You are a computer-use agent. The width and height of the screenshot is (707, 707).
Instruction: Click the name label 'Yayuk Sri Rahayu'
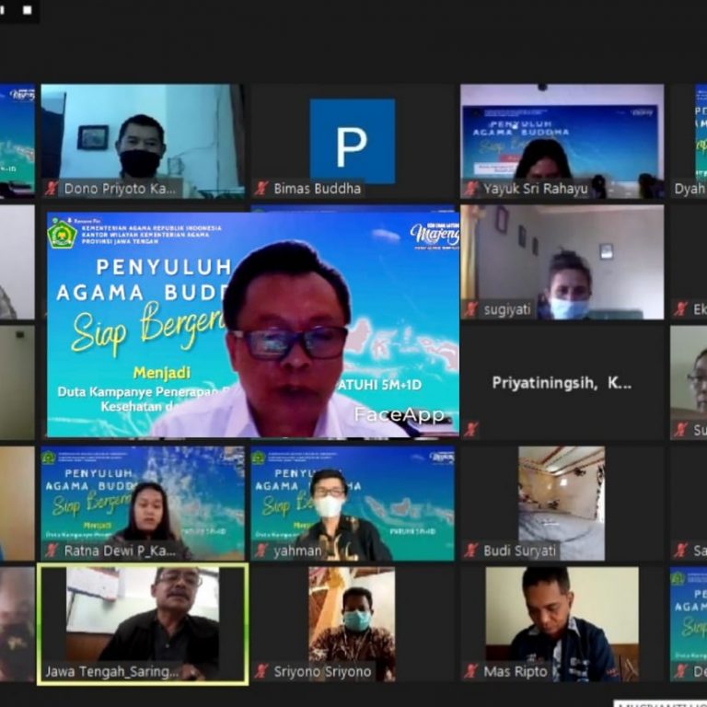tap(536, 189)
